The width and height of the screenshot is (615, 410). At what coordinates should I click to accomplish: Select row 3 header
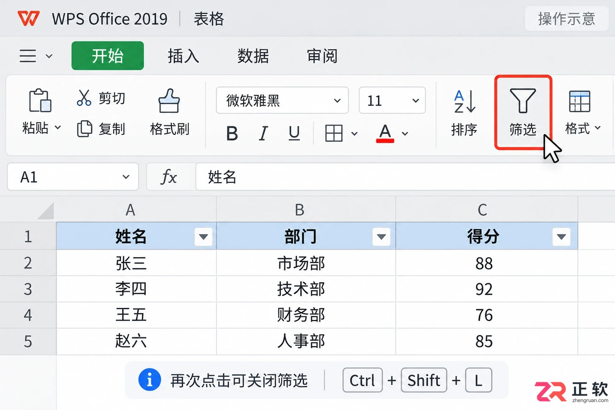point(28,289)
